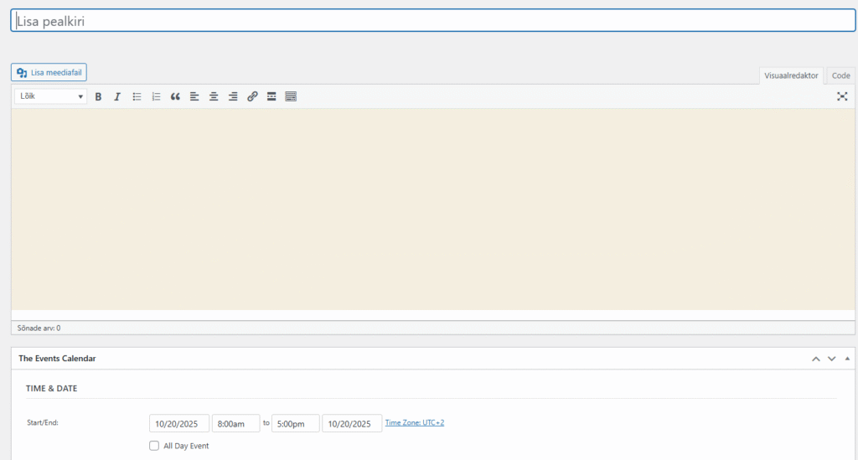Collapse The Events Calendar panel
Screen dimensions: 858x460
(x=847, y=359)
